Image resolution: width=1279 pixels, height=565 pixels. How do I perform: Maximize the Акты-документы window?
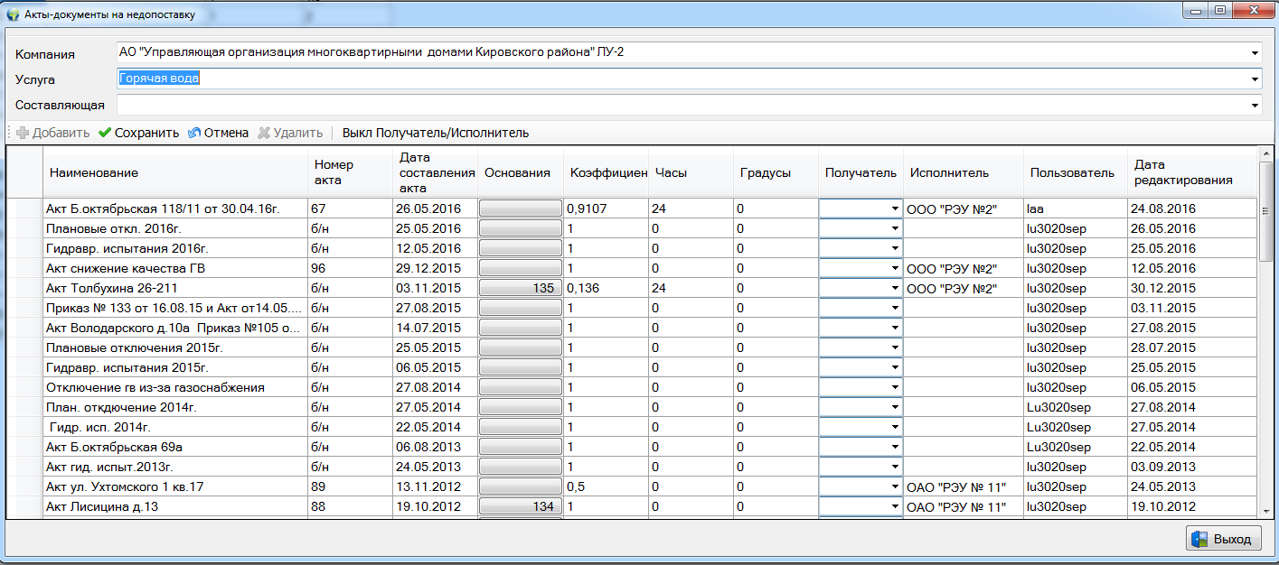click(x=1220, y=11)
